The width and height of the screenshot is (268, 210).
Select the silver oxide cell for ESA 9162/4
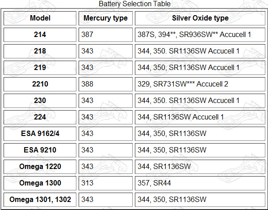(x=200, y=134)
